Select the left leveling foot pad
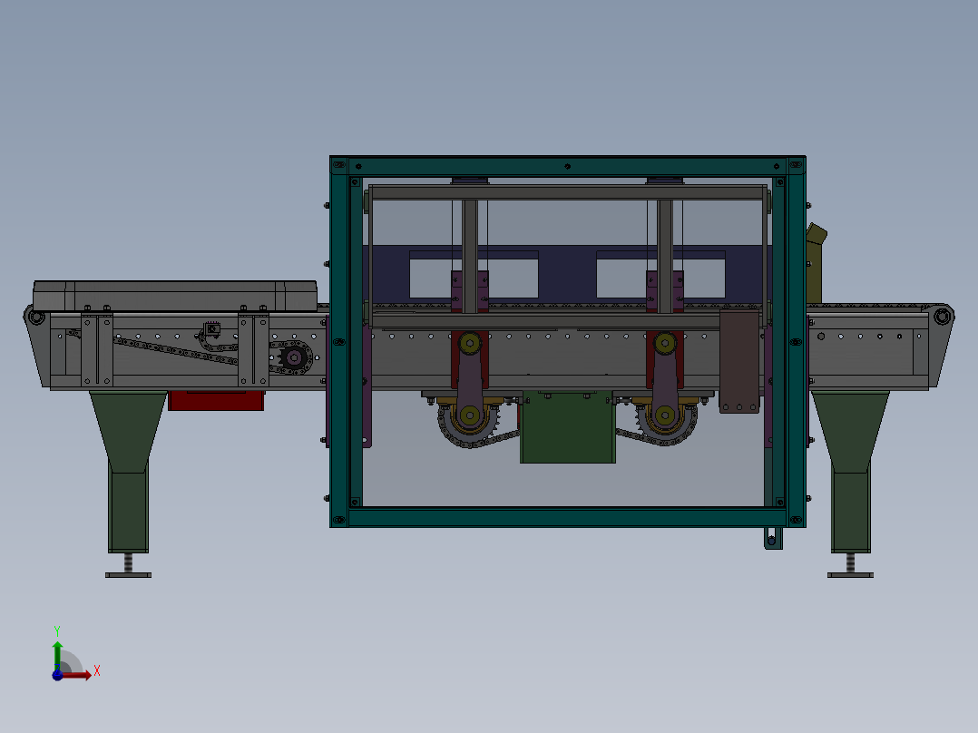The image size is (978, 733). tap(128, 574)
